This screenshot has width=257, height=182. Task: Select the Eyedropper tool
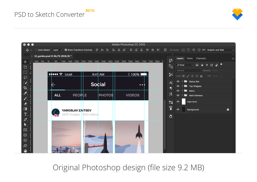tap(25, 93)
